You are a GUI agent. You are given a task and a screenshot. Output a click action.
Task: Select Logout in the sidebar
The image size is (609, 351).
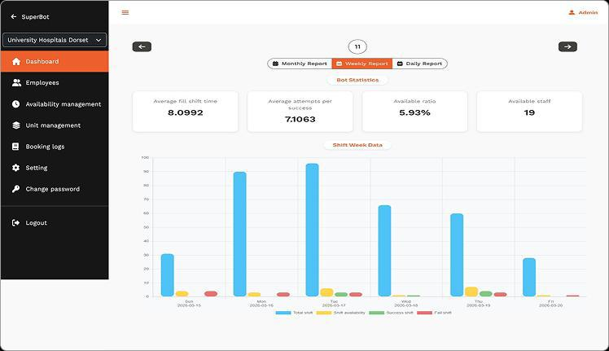[x=36, y=223]
